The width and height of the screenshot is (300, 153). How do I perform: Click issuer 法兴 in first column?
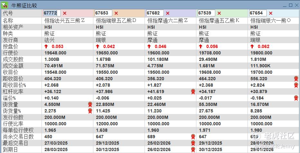pos(49,40)
